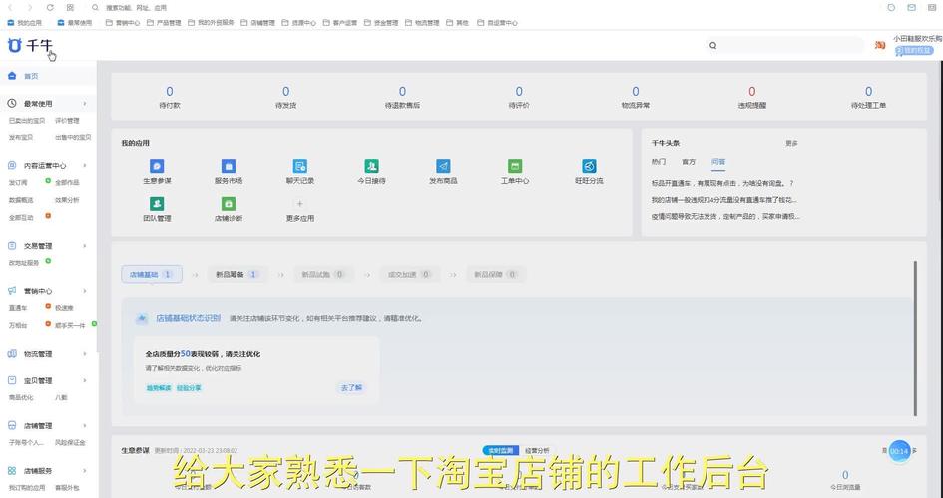Select the 店铺基础 stage tab
Screen dimensions: 943x498
click(x=152, y=274)
